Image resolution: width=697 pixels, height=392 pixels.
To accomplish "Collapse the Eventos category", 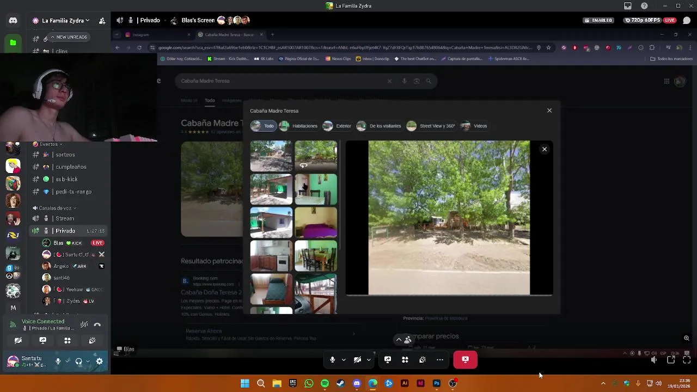I will [x=46, y=144].
